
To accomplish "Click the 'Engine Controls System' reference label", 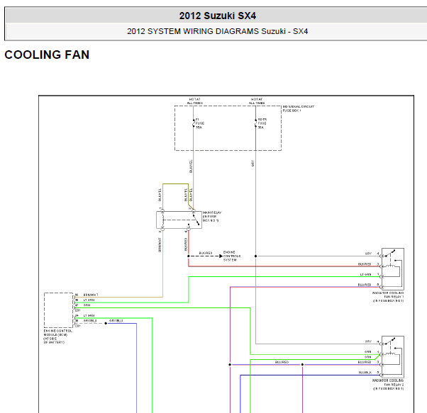I will tap(232, 256).
